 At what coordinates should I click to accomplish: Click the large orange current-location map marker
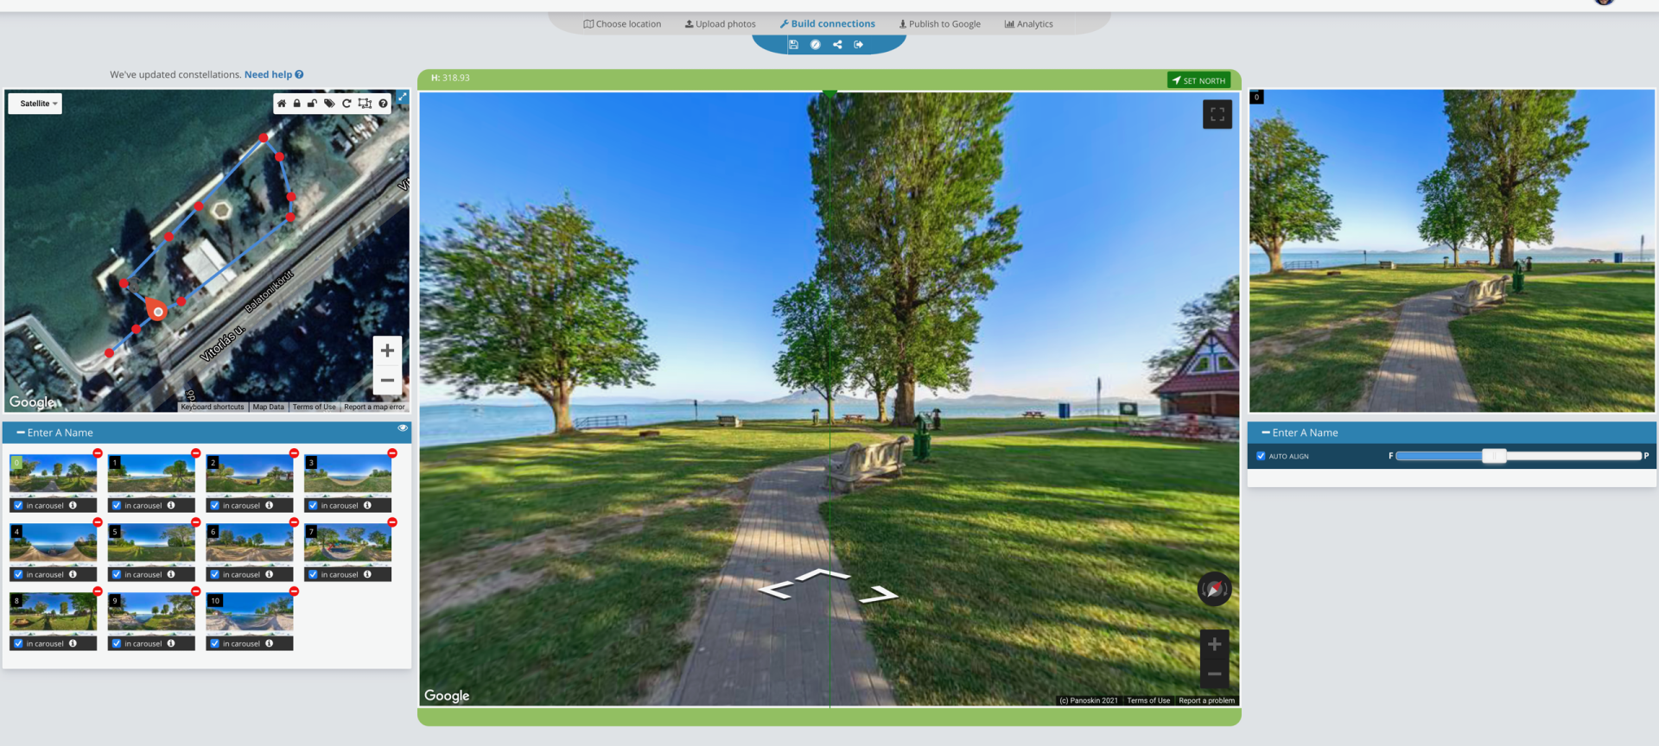tap(156, 310)
